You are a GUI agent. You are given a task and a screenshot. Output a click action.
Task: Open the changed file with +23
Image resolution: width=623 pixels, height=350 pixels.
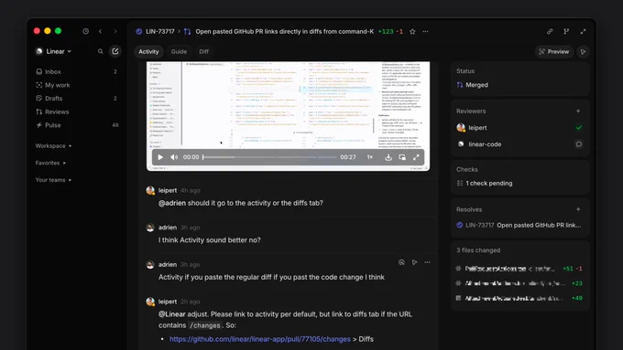coord(519,283)
